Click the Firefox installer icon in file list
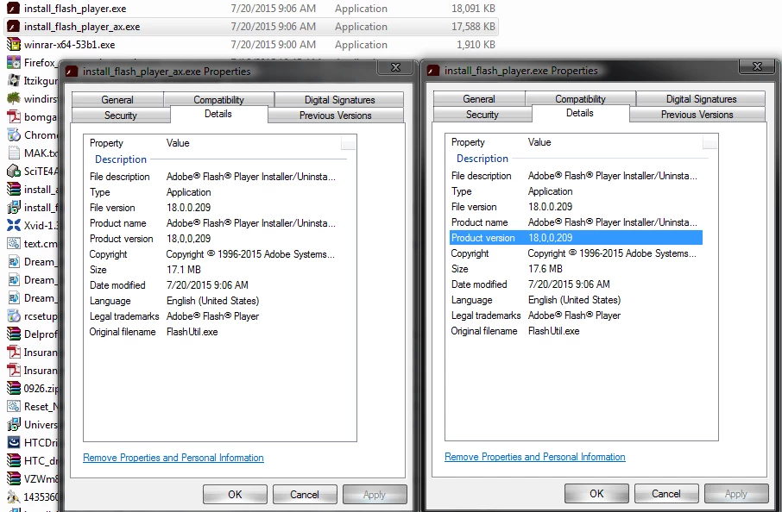This screenshot has height=512, width=782. [x=14, y=63]
